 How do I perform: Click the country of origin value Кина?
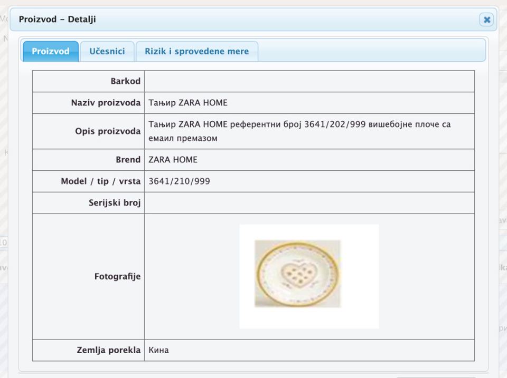point(158,350)
